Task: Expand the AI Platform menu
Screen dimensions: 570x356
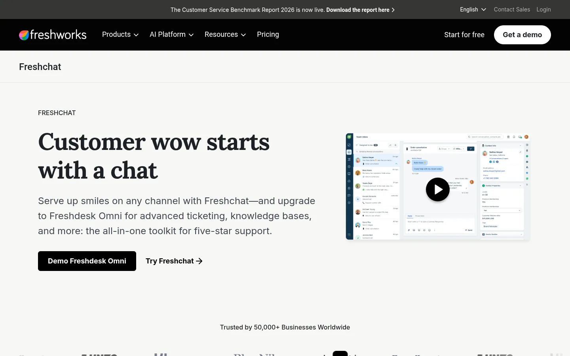Action: pos(171,34)
